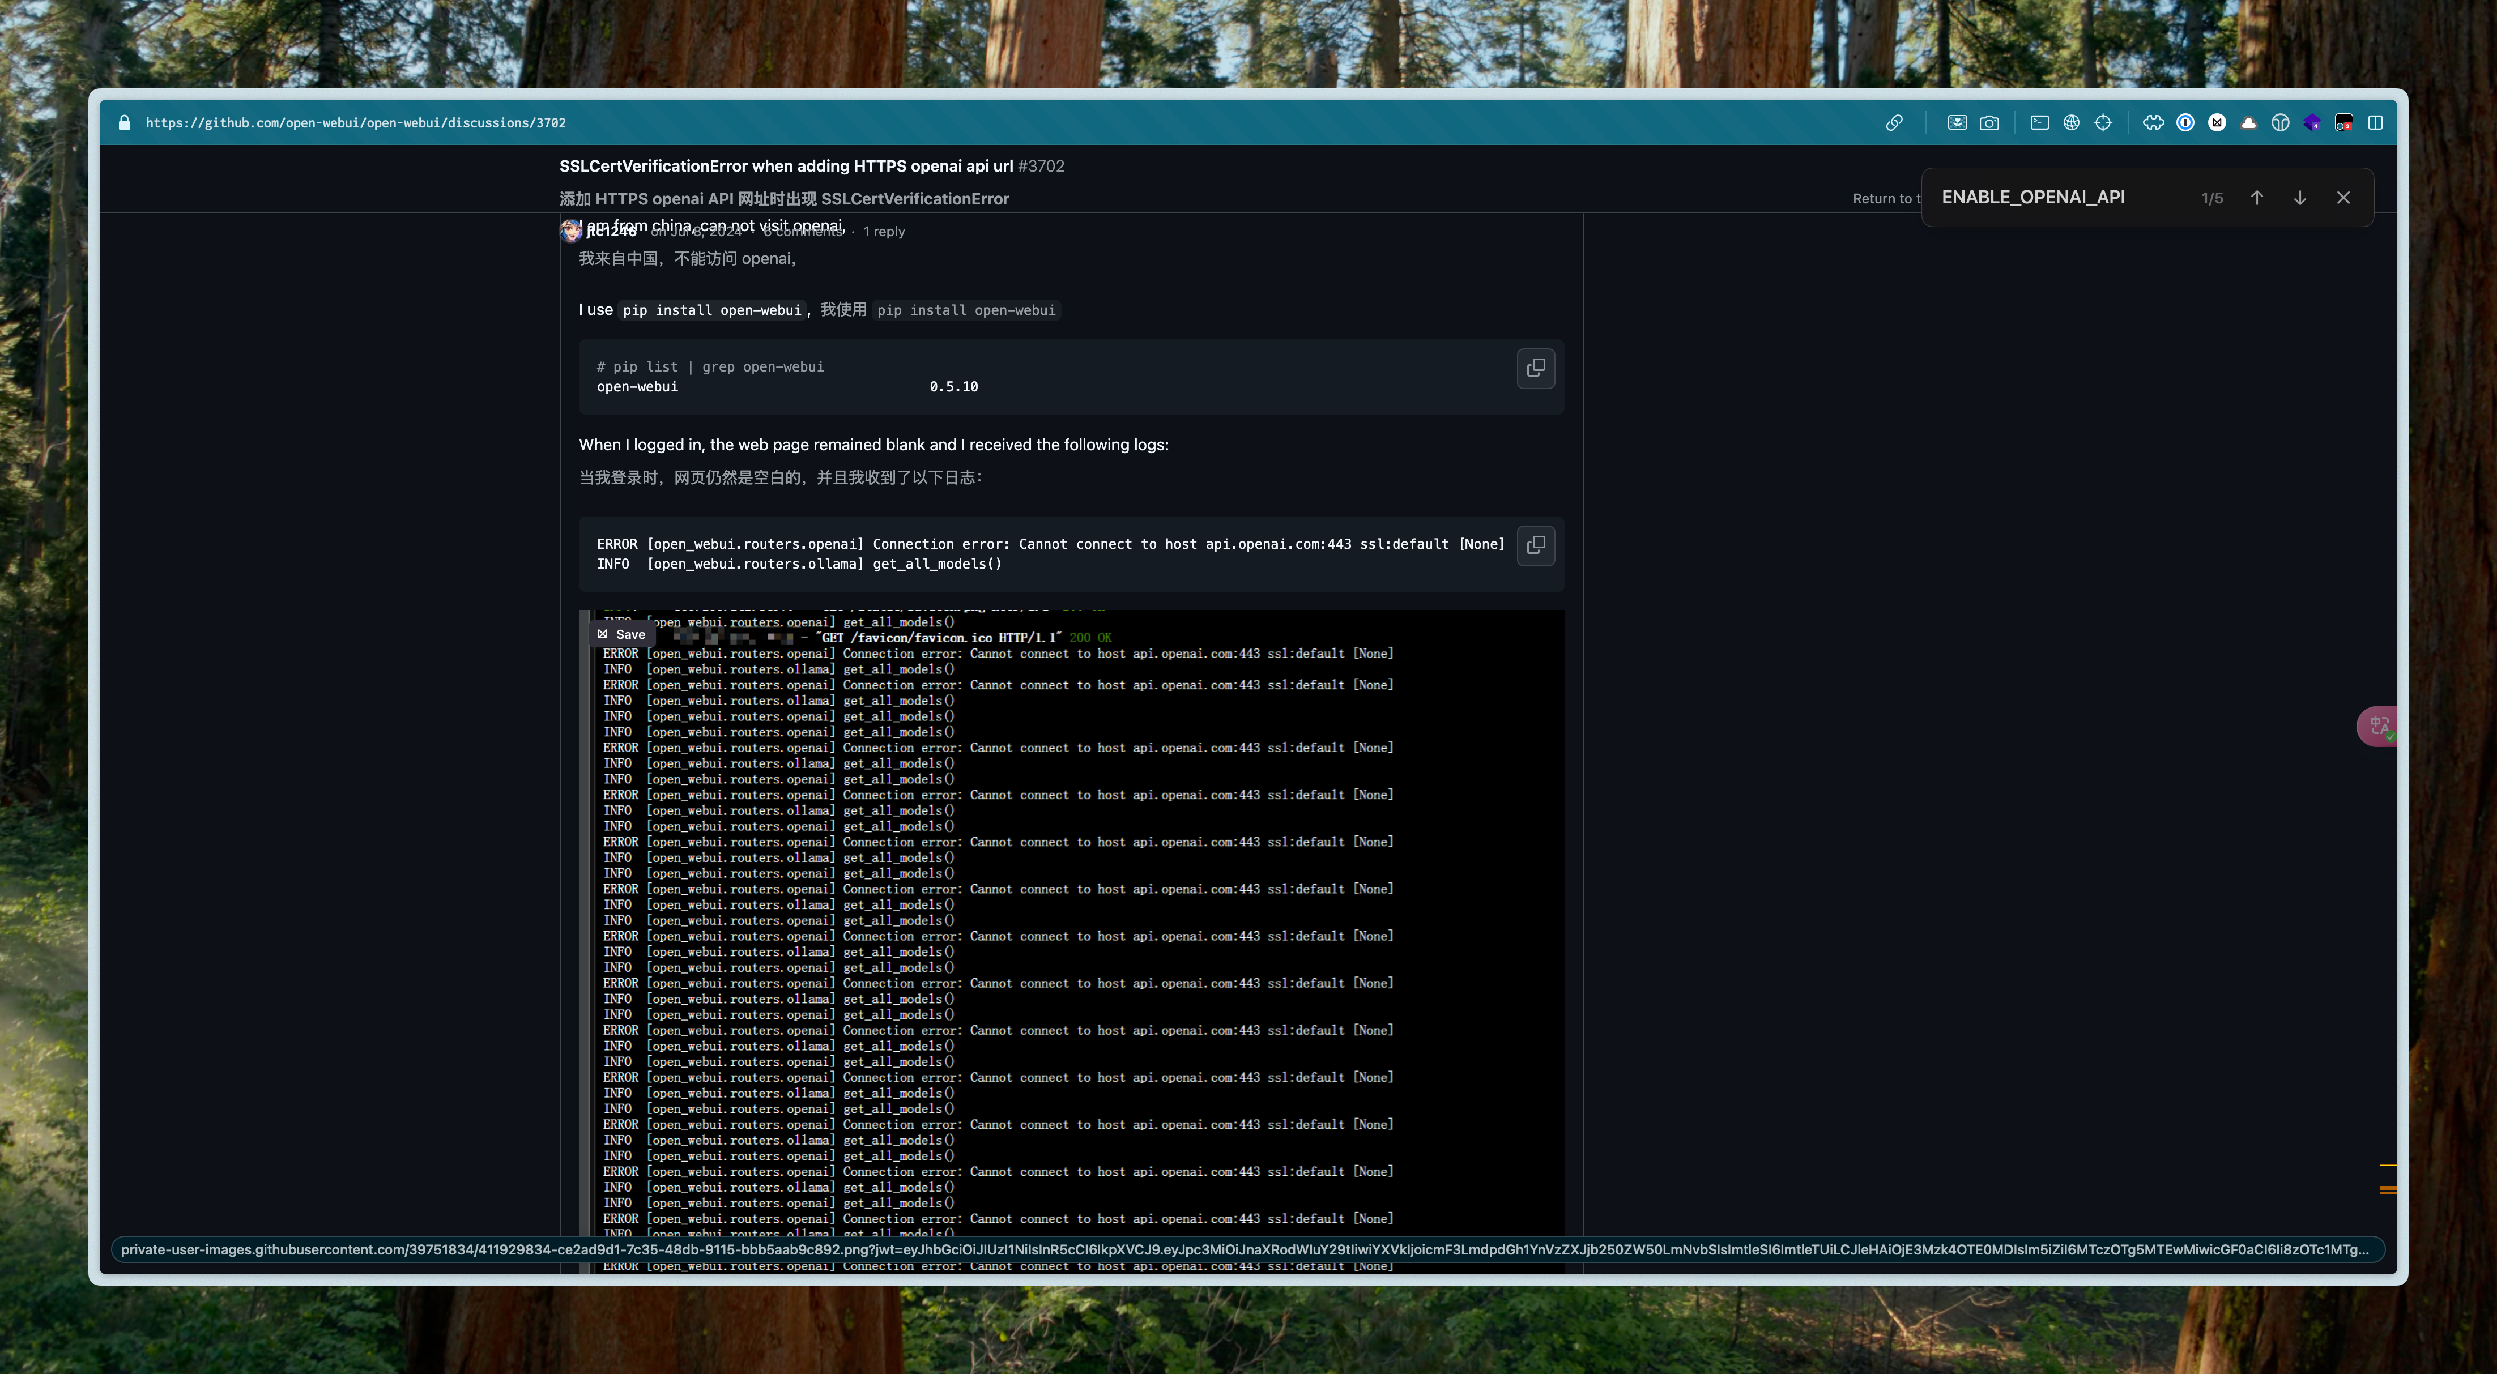This screenshot has height=1374, width=2497.
Task: Click the globe network icon
Action: 2072,123
